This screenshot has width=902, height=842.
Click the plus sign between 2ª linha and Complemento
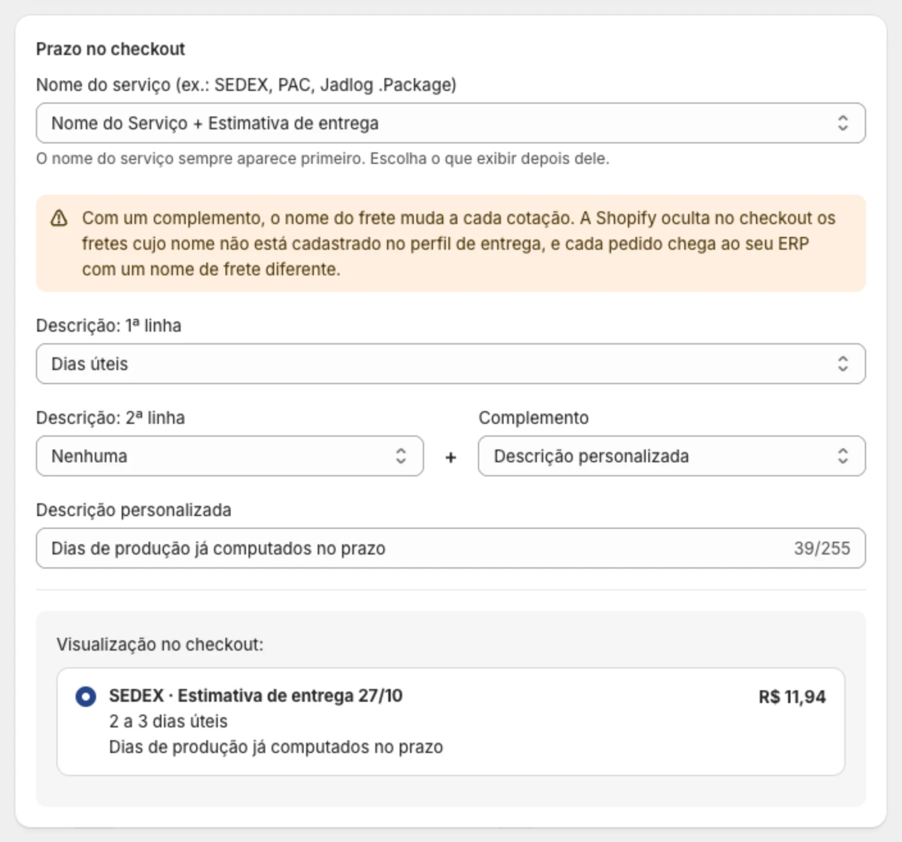(x=450, y=457)
